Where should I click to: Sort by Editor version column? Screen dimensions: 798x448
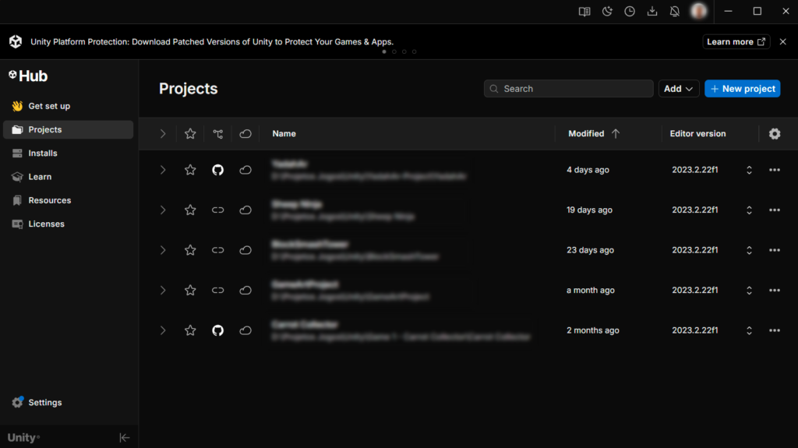pos(697,133)
